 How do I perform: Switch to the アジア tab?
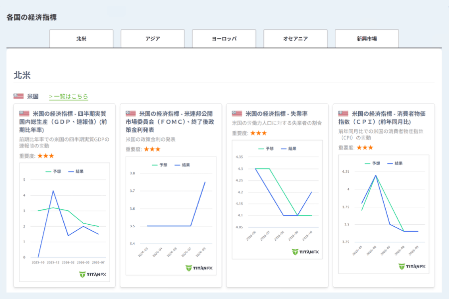[153, 39]
